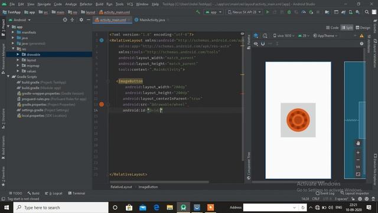Click the Windows Start button

pyautogui.click(x=6, y=208)
